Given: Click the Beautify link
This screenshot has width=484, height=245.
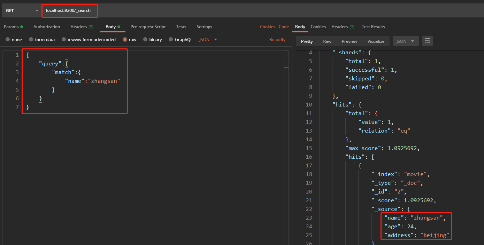Looking at the screenshot, I should (277, 40).
